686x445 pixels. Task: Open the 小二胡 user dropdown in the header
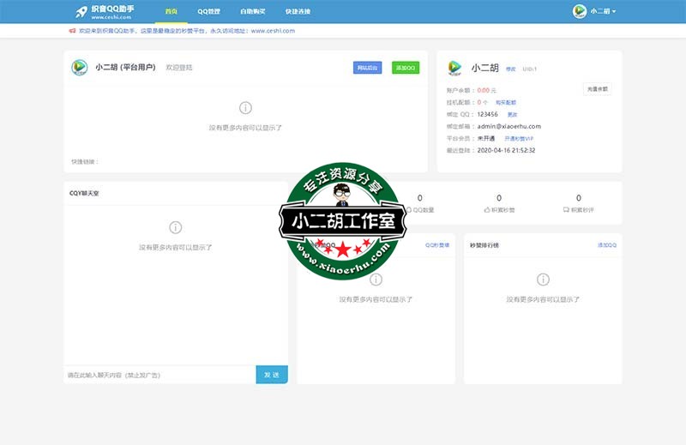595,11
